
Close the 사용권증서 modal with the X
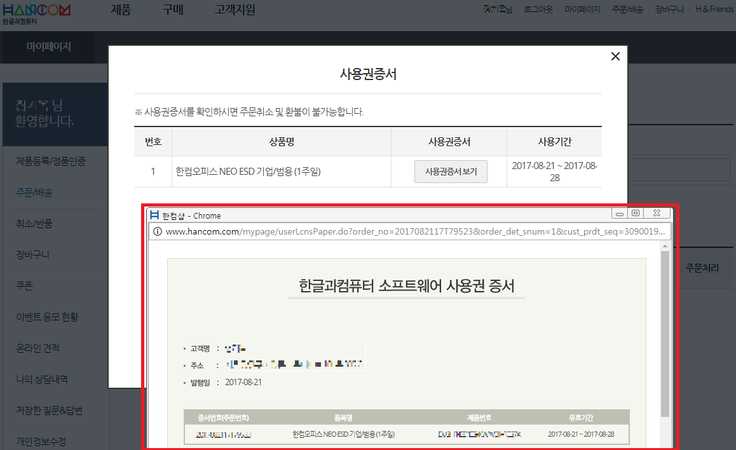point(615,57)
